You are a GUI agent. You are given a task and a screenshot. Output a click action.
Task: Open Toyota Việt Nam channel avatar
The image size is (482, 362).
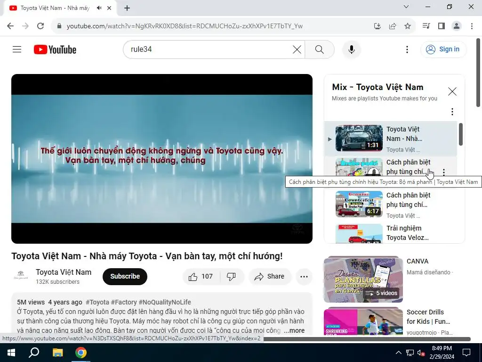[21, 275]
